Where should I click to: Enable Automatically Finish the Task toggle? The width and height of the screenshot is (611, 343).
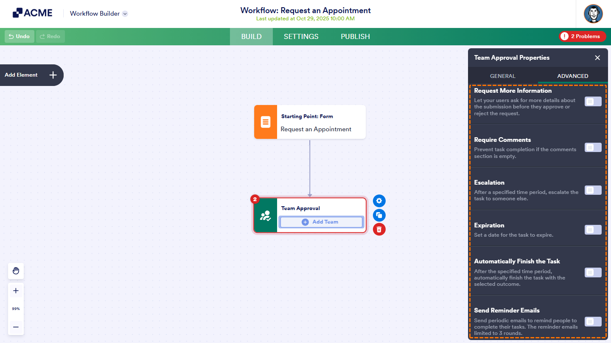(x=593, y=272)
